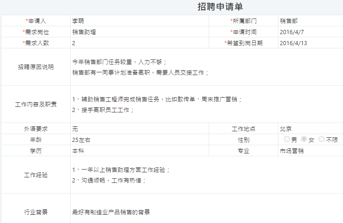Click the 申请时间 date field 2016/4/7
This screenshot has height=223, width=343.
pos(310,32)
